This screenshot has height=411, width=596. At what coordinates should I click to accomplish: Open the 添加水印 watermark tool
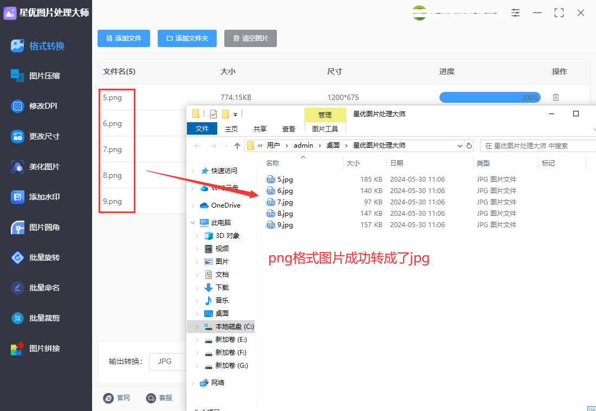35,197
